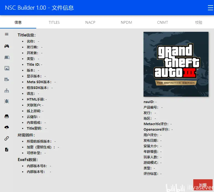The width and height of the screenshot is (214, 192).
Task: Open the NACP tab
Action: click(x=90, y=22)
